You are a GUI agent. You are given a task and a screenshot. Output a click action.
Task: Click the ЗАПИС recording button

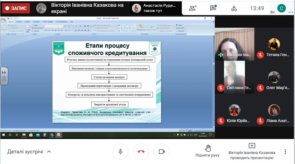(16, 8)
